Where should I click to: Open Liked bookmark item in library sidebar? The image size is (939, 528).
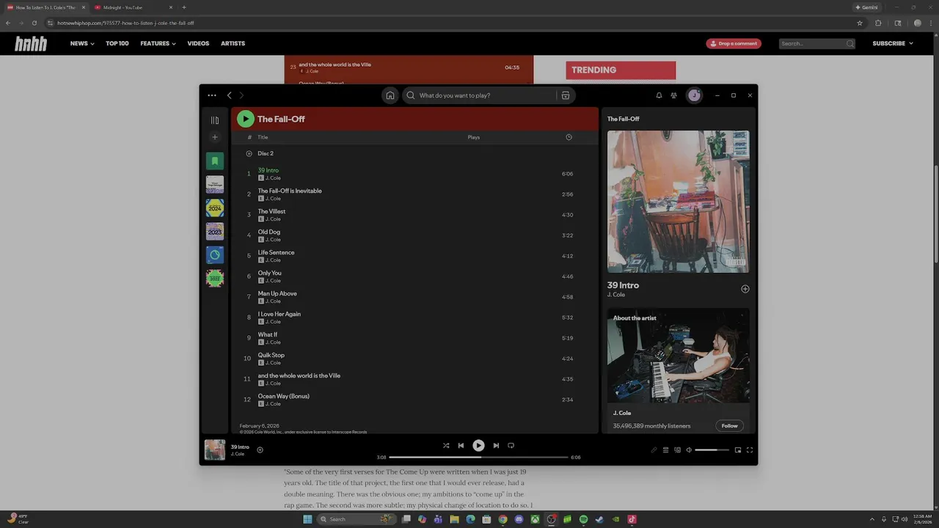pyautogui.click(x=215, y=161)
